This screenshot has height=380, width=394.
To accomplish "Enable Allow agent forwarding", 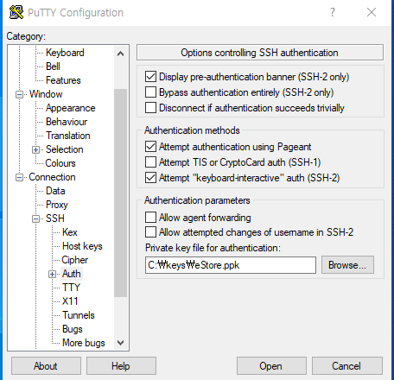I will (x=150, y=218).
